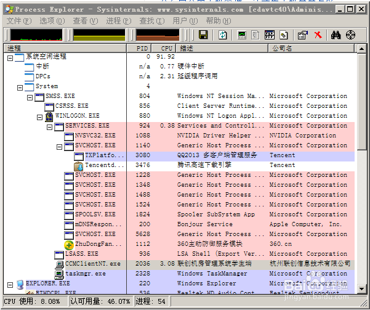The width and height of the screenshot is (370, 310).
Task: Click the scrollbar up arrow
Action: [x=361, y=49]
